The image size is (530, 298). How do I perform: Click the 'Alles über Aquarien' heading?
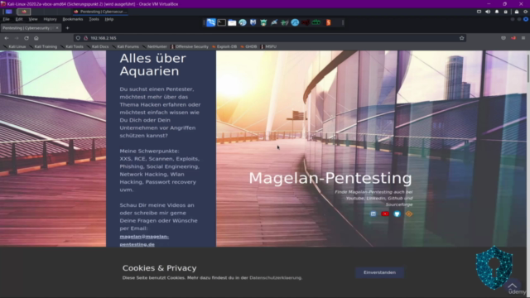[152, 65]
